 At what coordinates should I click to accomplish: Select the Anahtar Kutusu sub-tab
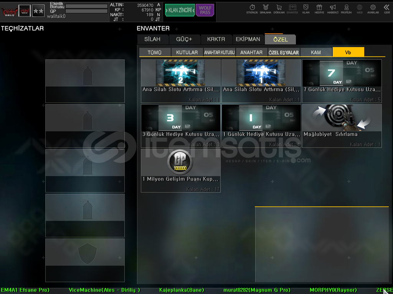[x=219, y=52]
